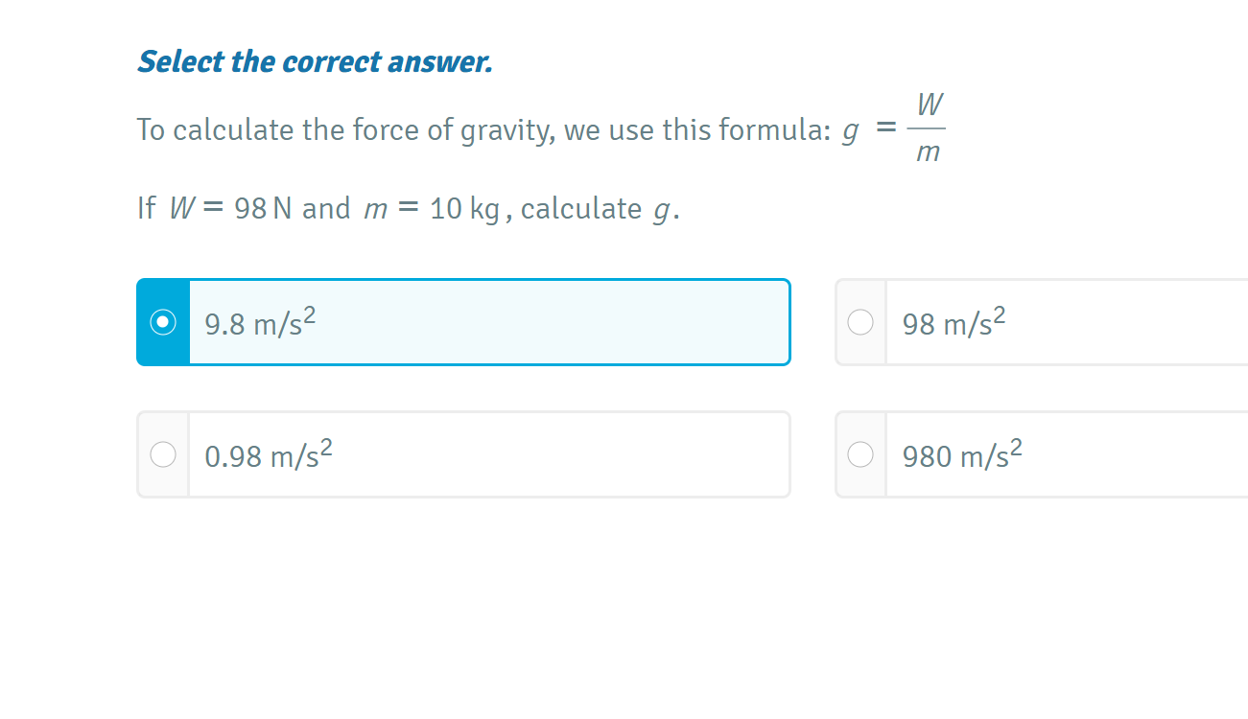Click the 0.98 m/s² answer label
This screenshot has width=1248, height=719.
(269, 455)
